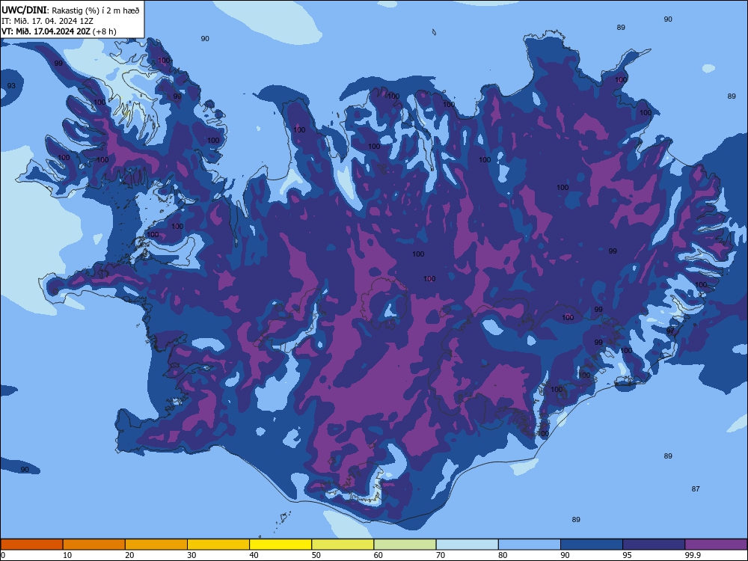Click the '80' legend scale label
748x561 pixels.
coord(503,555)
